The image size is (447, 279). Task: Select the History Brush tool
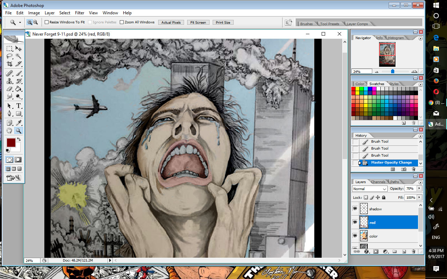pyautogui.click(x=19, y=81)
